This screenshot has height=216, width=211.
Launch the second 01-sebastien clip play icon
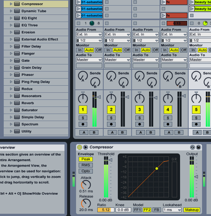tap(78, 9)
